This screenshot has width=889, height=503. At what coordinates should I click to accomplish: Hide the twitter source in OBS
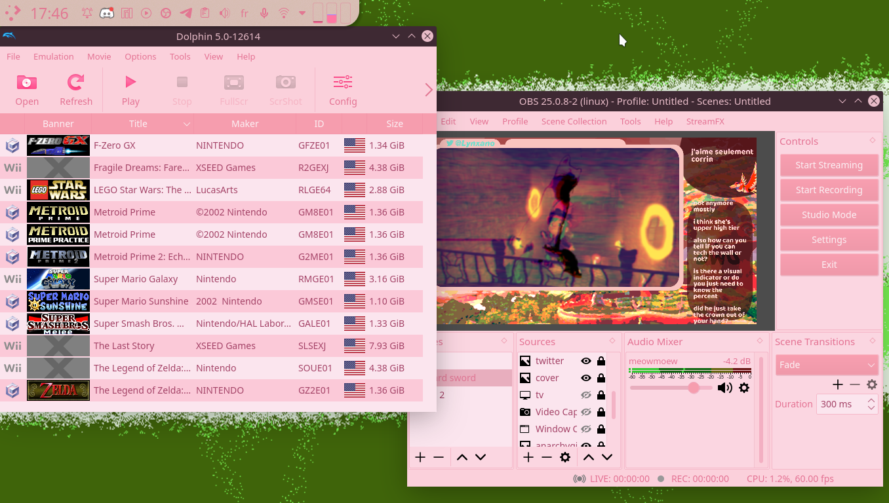(x=586, y=361)
